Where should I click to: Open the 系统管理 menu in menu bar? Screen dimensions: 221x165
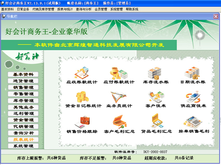point(116,9)
